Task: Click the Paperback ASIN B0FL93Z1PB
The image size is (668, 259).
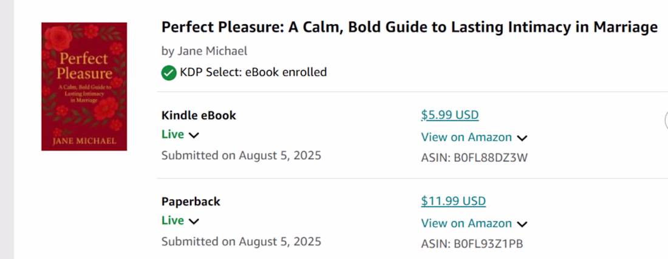Action: 472,244
